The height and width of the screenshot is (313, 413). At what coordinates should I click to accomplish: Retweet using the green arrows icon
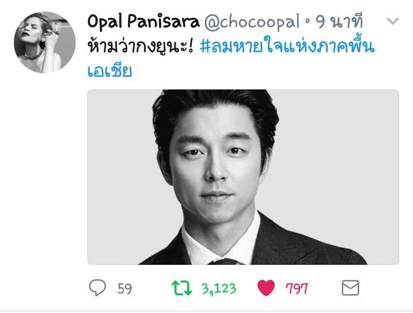[x=182, y=288]
